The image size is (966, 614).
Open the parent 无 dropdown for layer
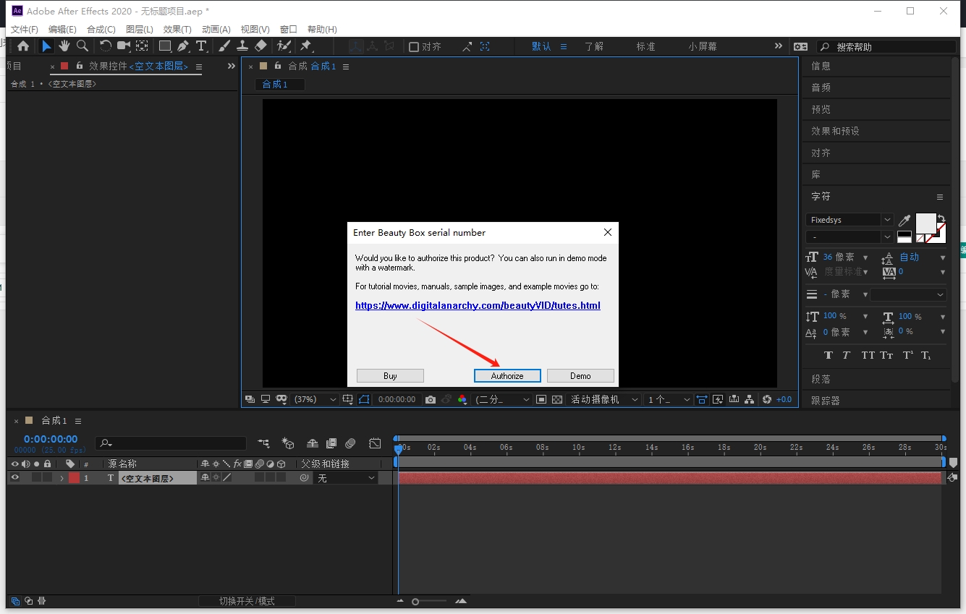coord(346,478)
